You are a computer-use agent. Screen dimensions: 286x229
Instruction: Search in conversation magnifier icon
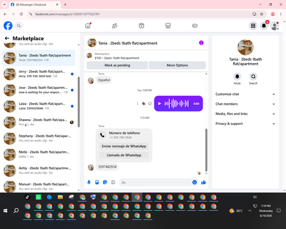[253, 77]
